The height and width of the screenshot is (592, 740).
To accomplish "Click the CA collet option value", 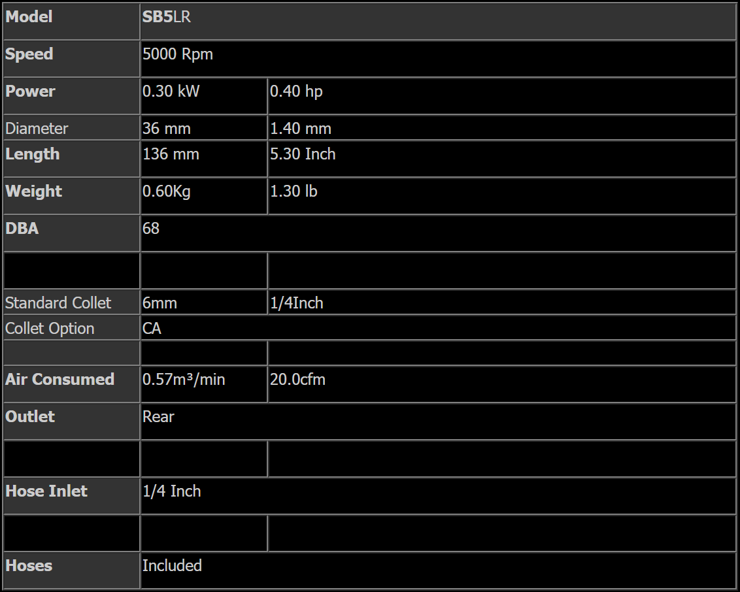I will pyautogui.click(x=152, y=328).
